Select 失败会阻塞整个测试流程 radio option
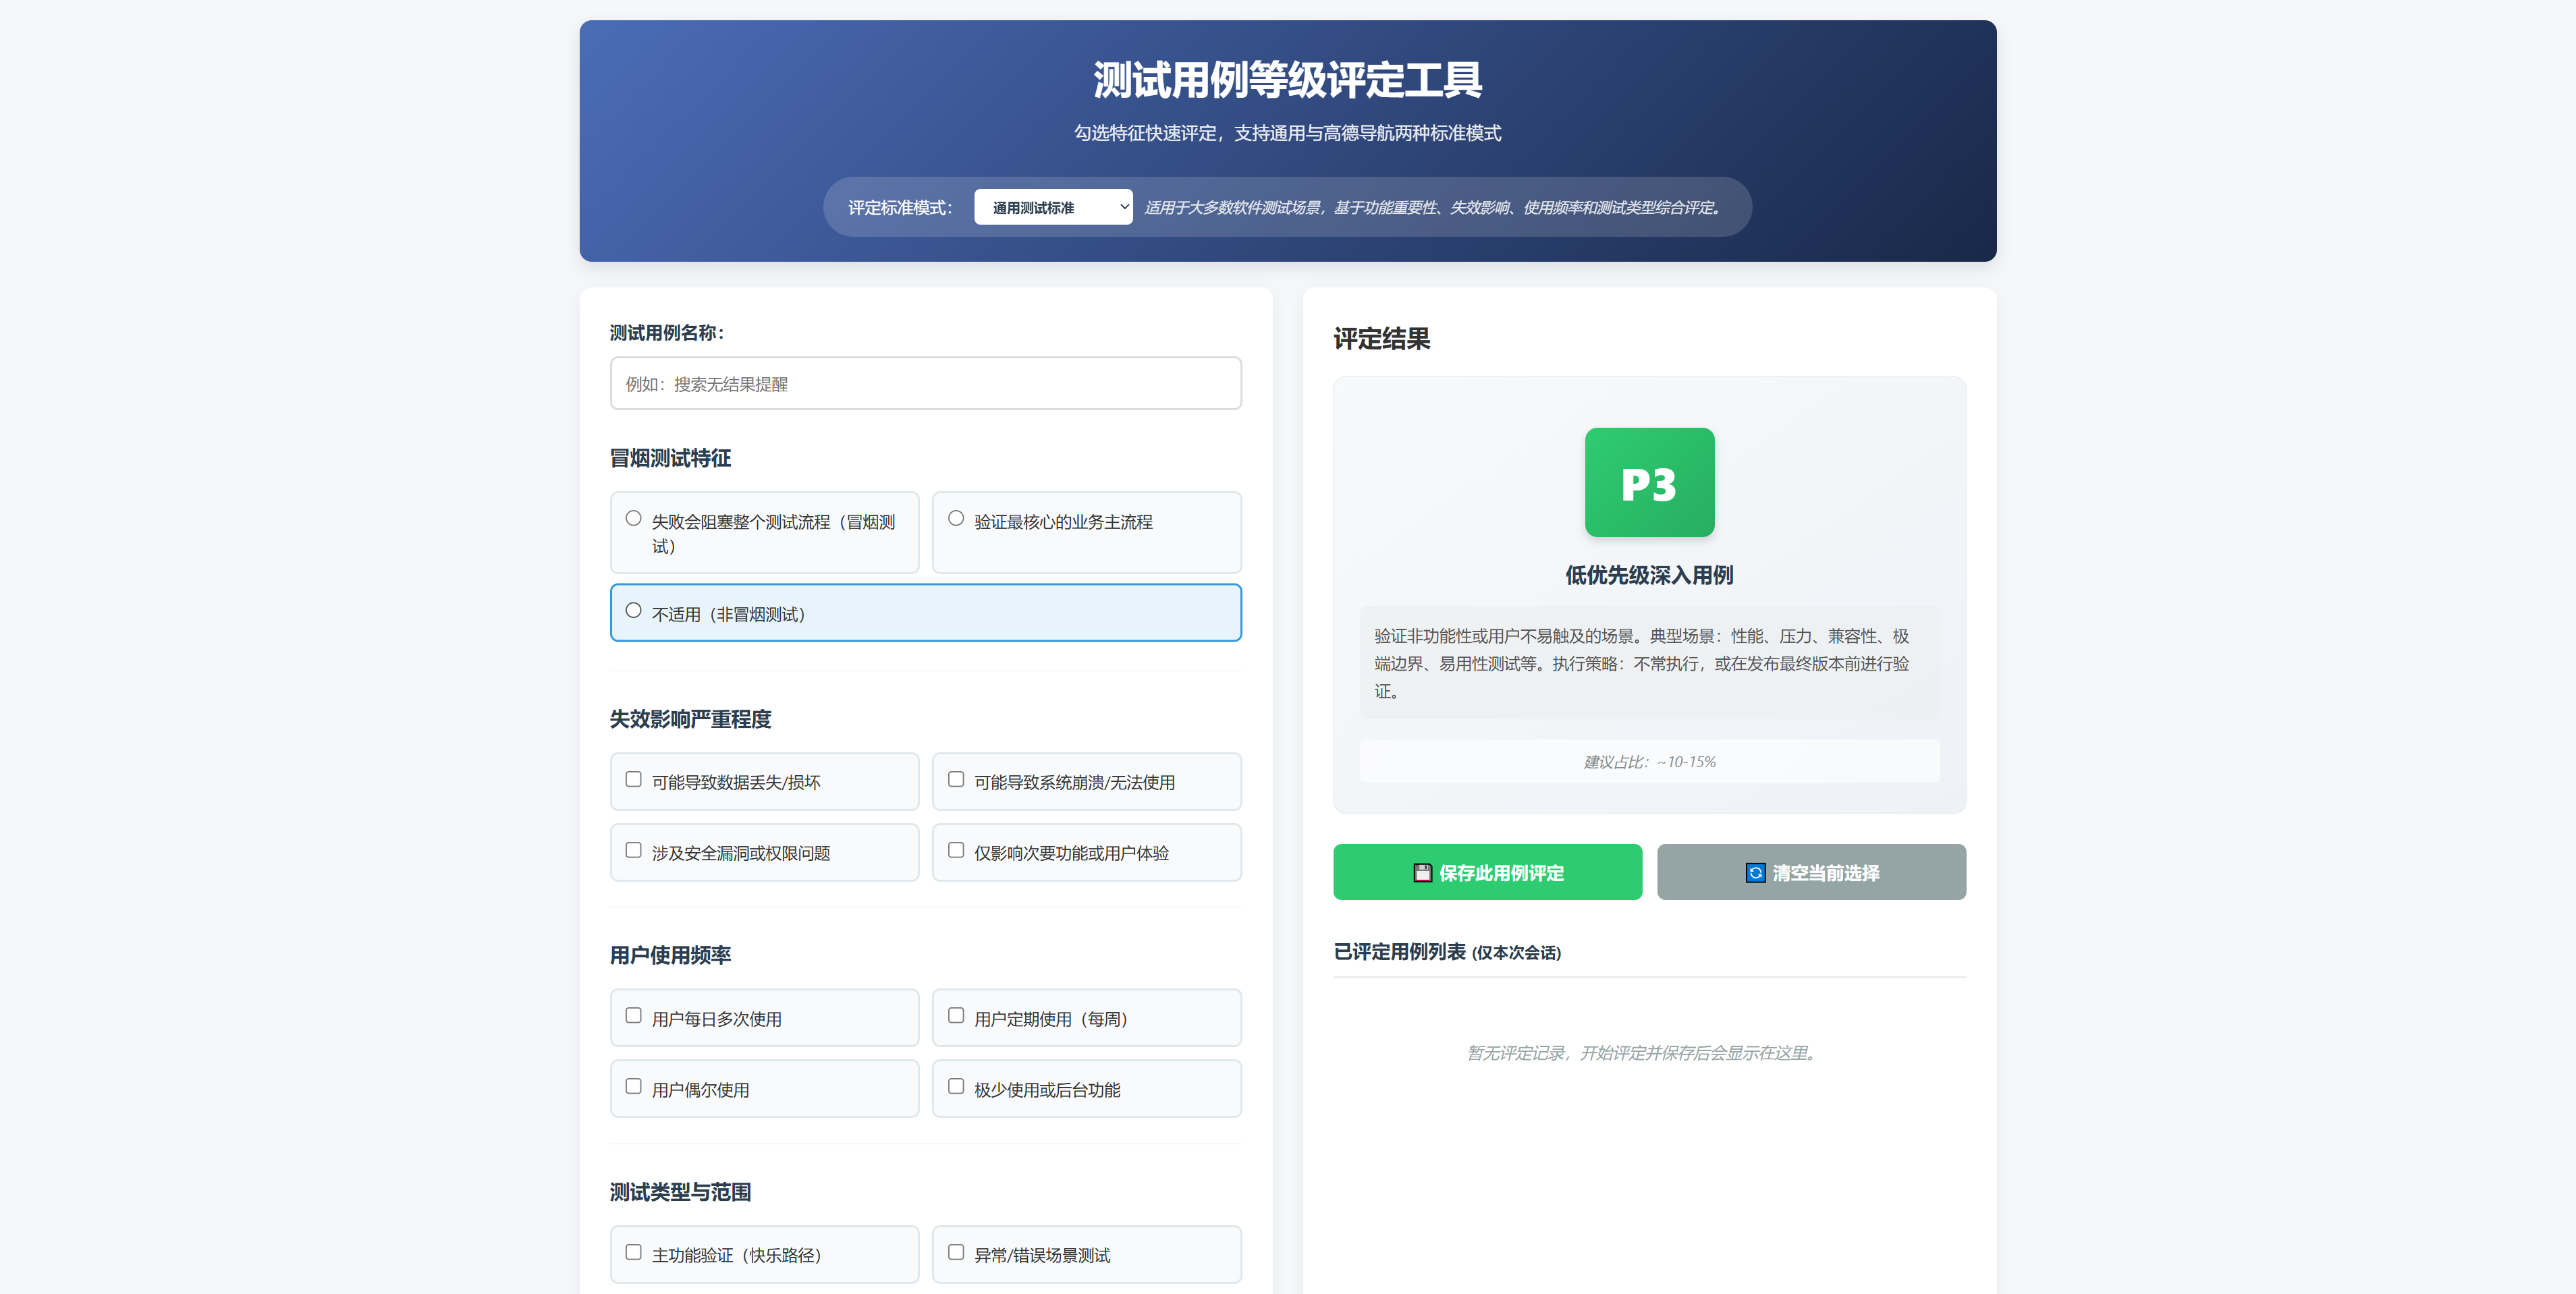2576x1294 pixels. click(x=633, y=518)
